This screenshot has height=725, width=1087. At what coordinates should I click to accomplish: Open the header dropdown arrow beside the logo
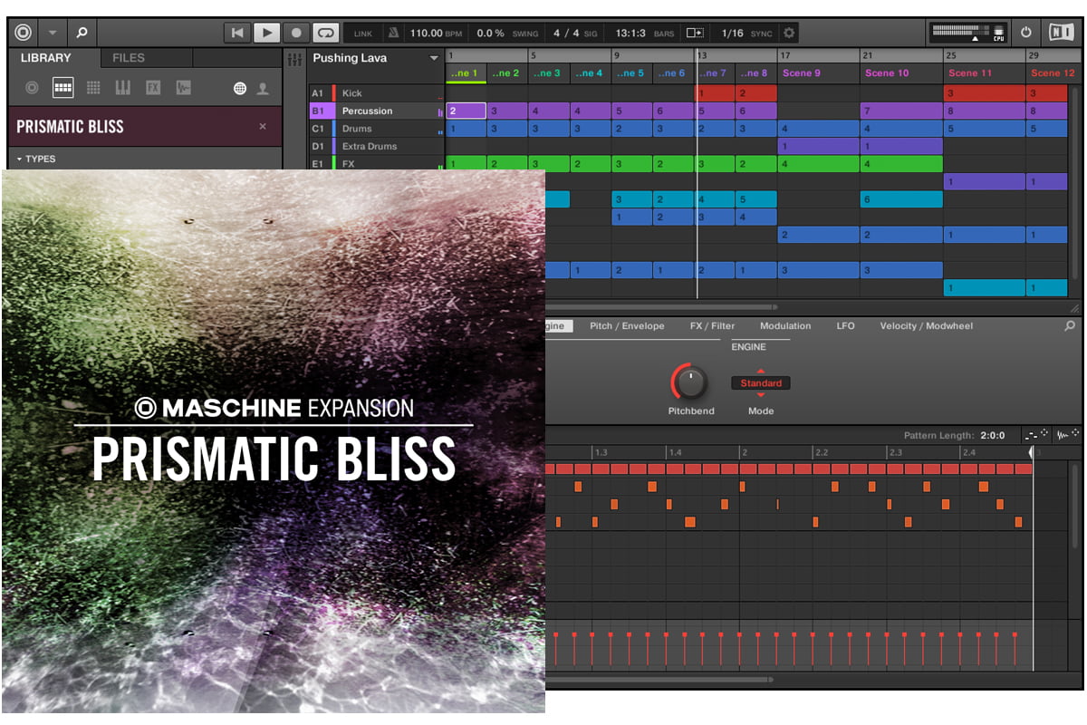pyautogui.click(x=53, y=33)
